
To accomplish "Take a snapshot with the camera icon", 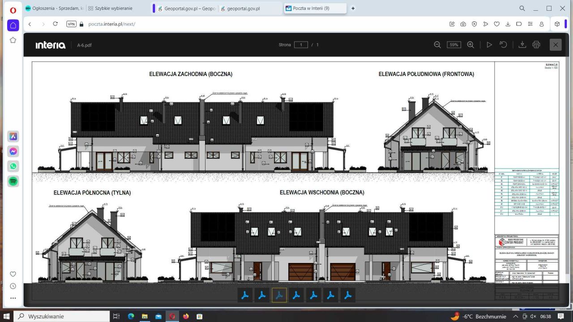I will pos(463,24).
